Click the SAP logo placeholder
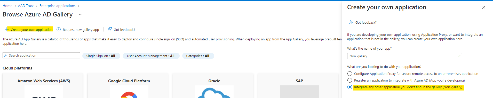The width and height of the screenshot is (493, 98). click(x=299, y=92)
